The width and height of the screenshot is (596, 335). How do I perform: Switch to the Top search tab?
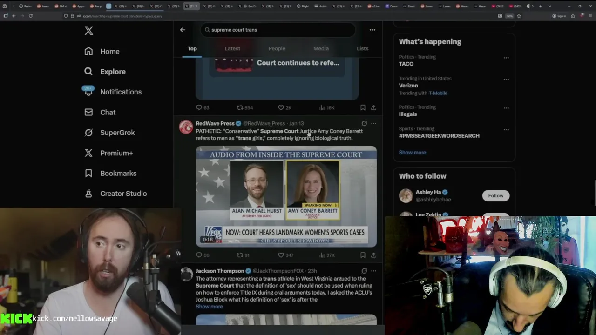[x=192, y=48]
